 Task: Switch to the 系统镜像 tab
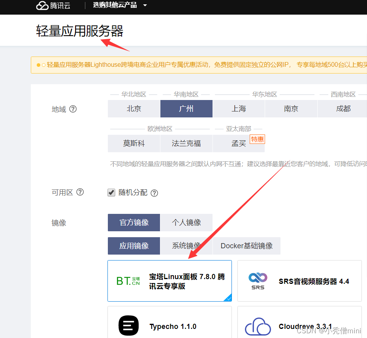[x=186, y=246]
